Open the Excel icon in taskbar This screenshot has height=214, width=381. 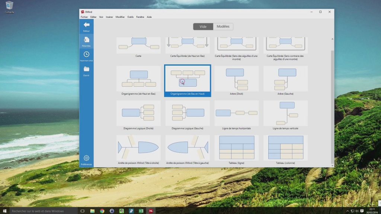[x=141, y=211]
